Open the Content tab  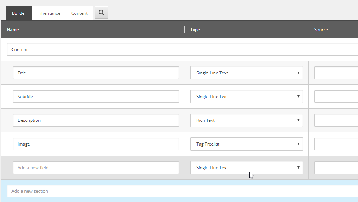click(79, 13)
